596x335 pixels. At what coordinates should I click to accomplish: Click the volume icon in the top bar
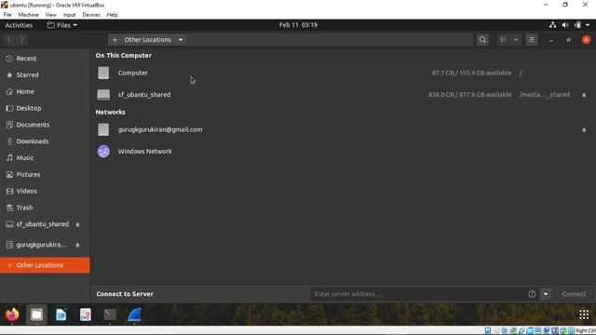pyautogui.click(x=565, y=25)
